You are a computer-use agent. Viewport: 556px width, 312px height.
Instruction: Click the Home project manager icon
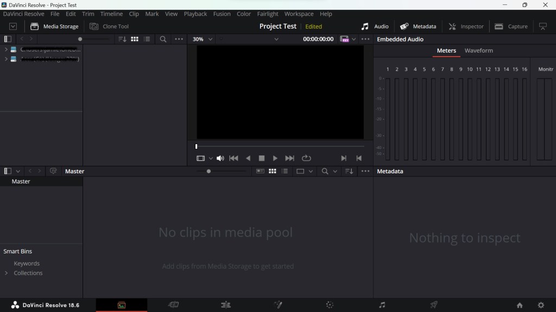coord(520,305)
